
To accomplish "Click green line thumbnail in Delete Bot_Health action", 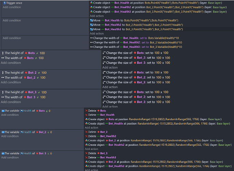I will [x=98, y=115].
